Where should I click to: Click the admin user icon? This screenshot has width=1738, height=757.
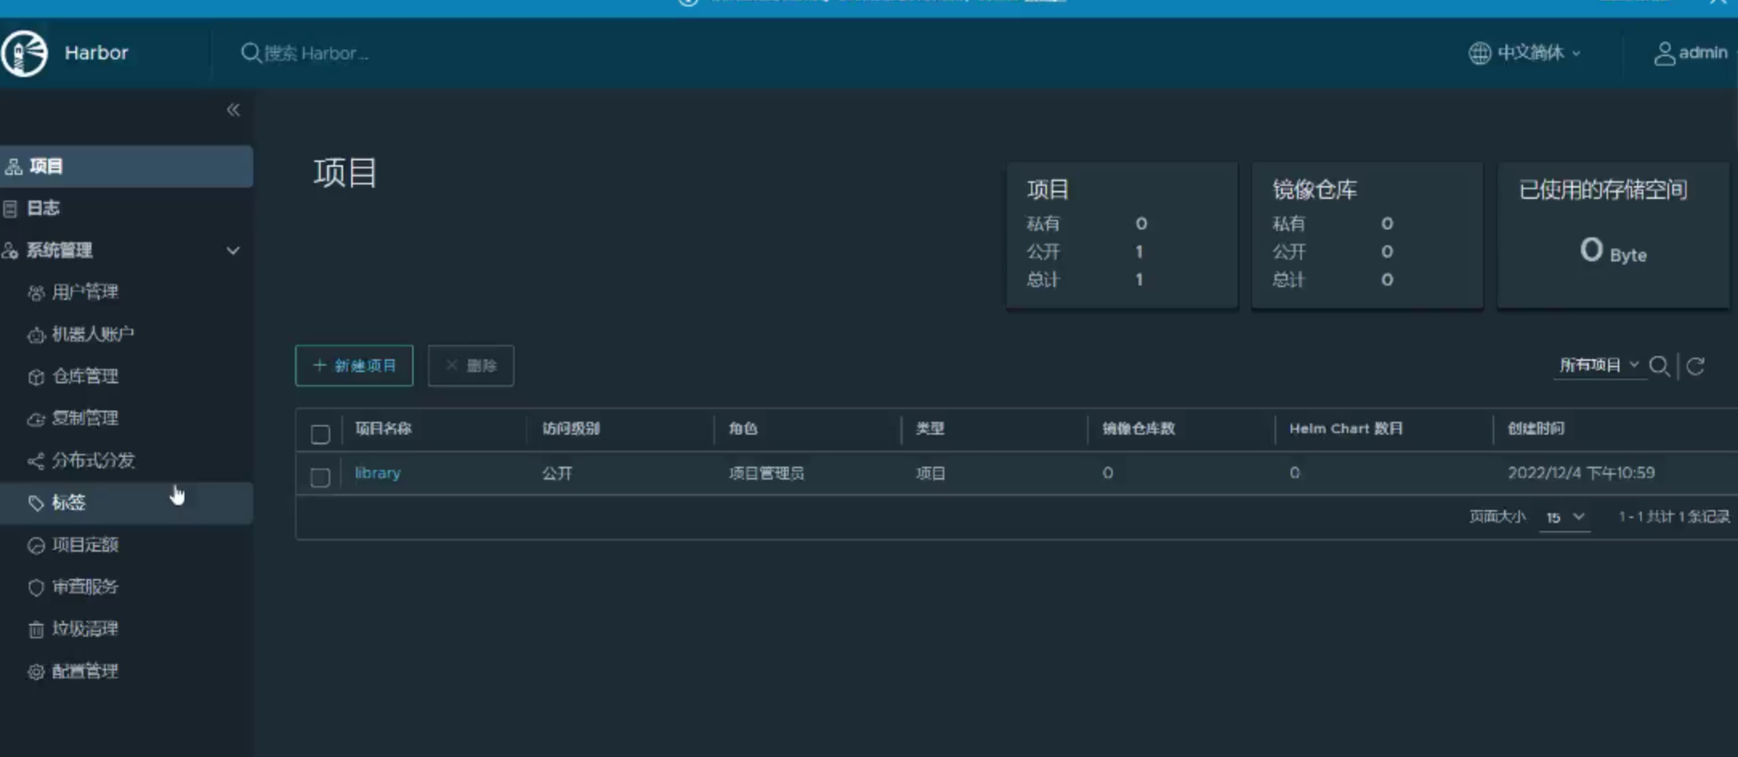tap(1664, 53)
